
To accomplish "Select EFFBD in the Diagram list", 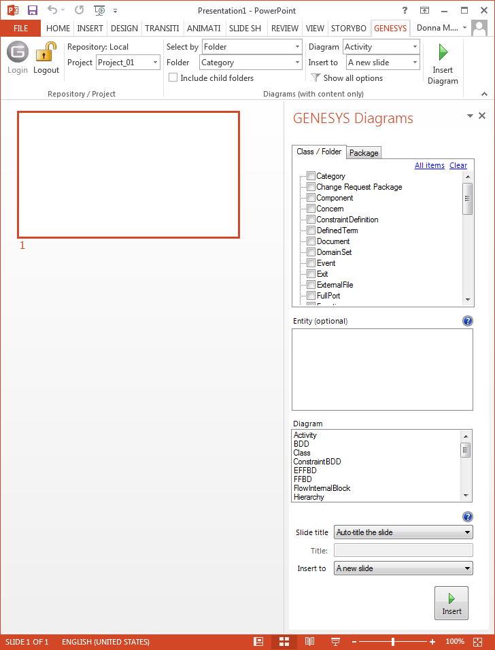I will pyautogui.click(x=305, y=471).
